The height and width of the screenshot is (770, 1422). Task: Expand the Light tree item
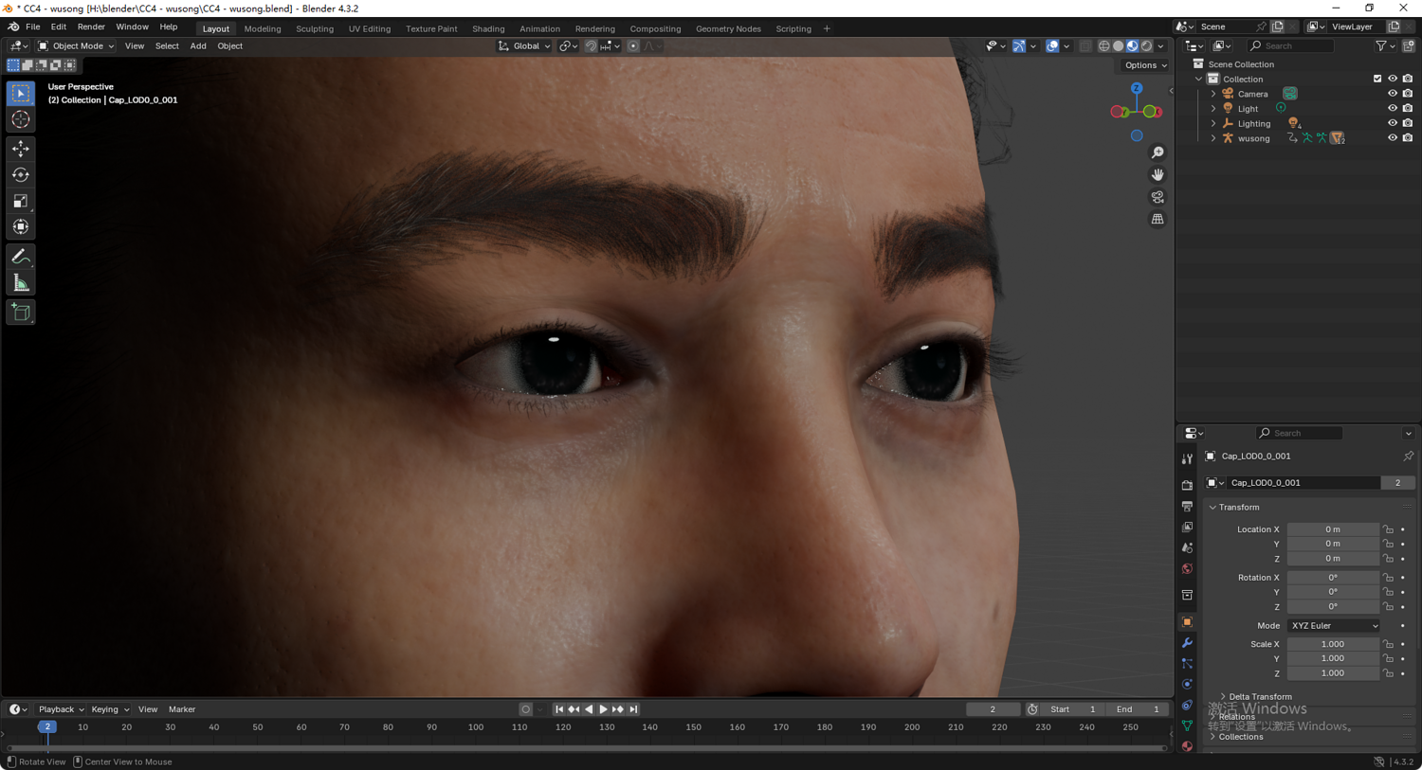(1213, 108)
